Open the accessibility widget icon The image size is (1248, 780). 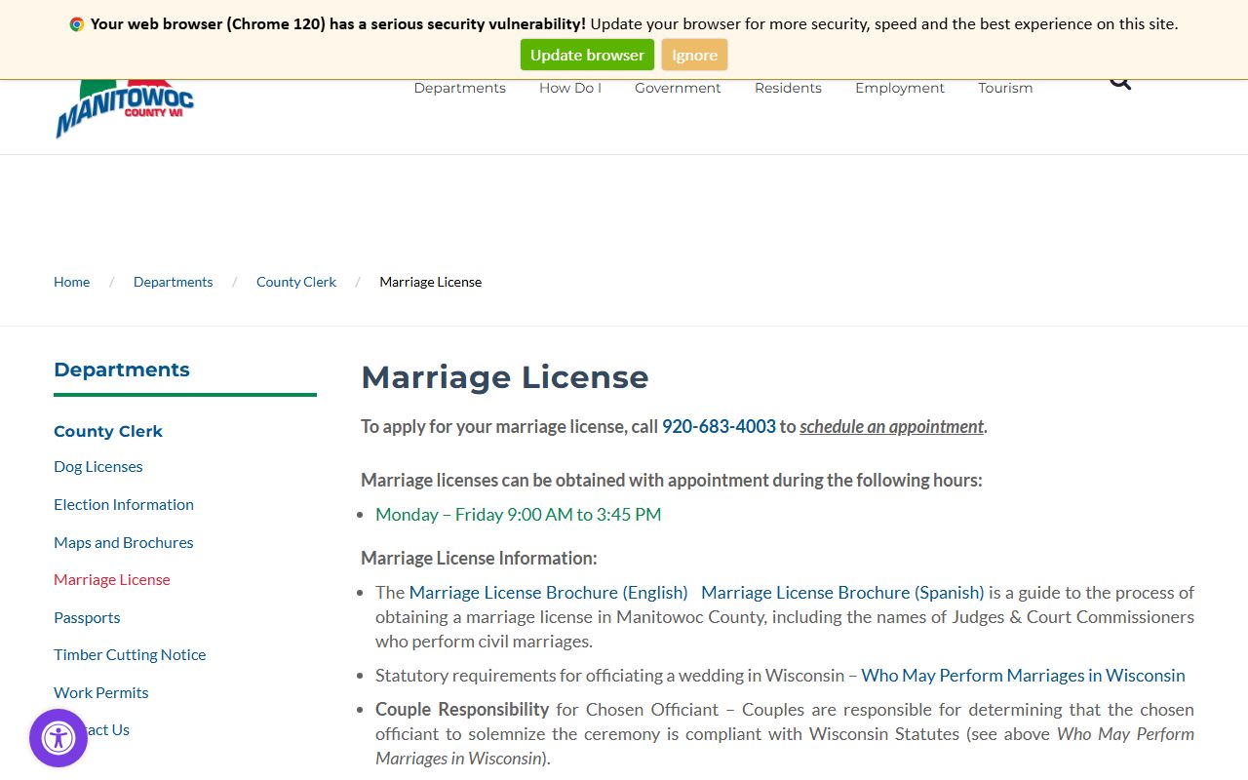tap(58, 738)
